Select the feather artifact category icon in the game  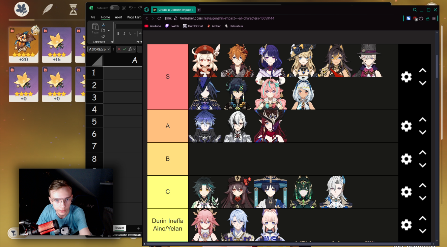click(x=48, y=9)
